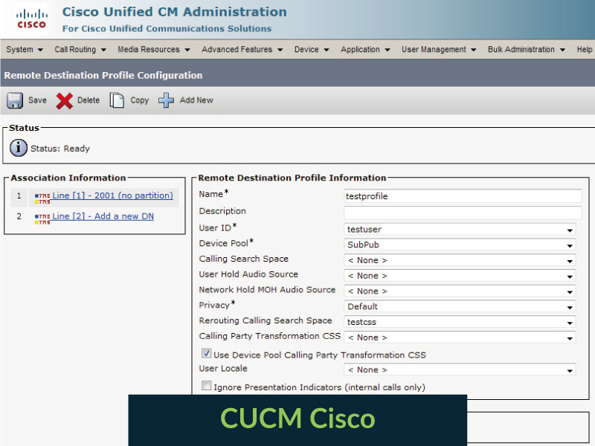Click the line icon beside Line [1]
This screenshot has width=595, height=446.
[x=42, y=198]
